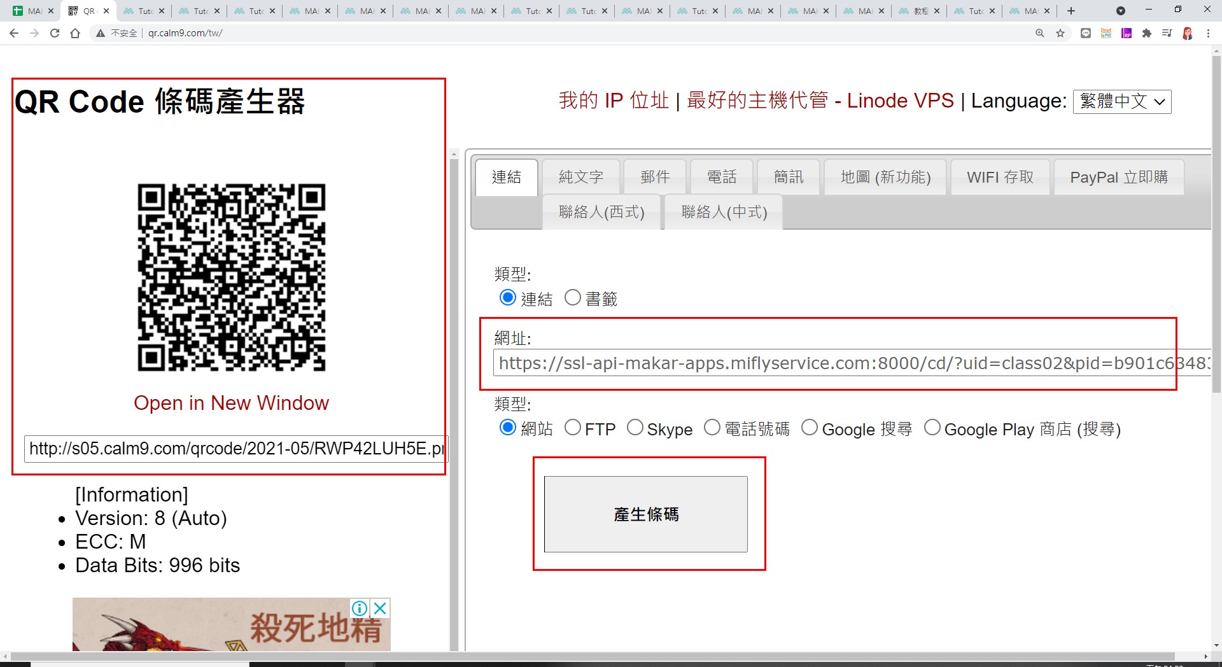Switch to the 純文字 tab
Screen dimensions: 1222x667
point(580,177)
